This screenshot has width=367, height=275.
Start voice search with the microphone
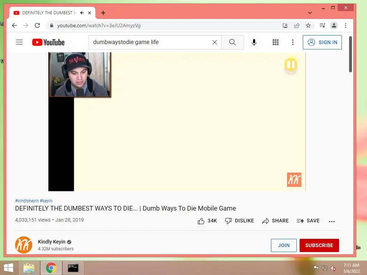coord(254,42)
